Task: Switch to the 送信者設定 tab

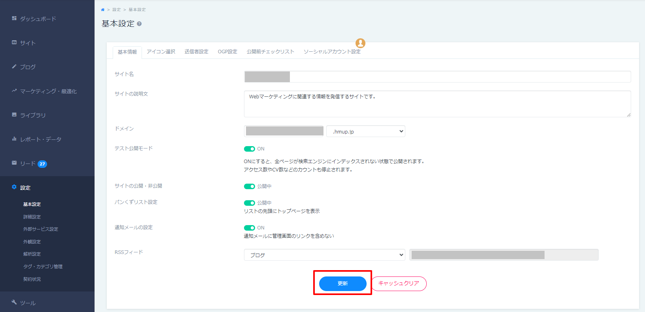Action: tap(197, 52)
